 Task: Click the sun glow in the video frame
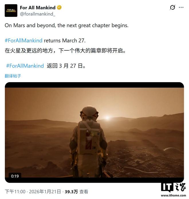[107, 117]
